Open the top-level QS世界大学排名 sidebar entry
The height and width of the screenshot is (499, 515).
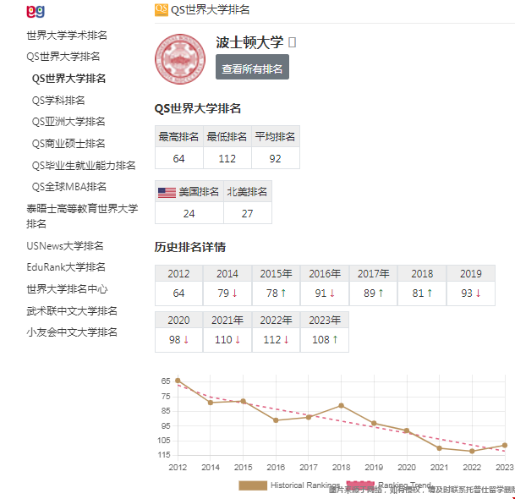[63, 57]
